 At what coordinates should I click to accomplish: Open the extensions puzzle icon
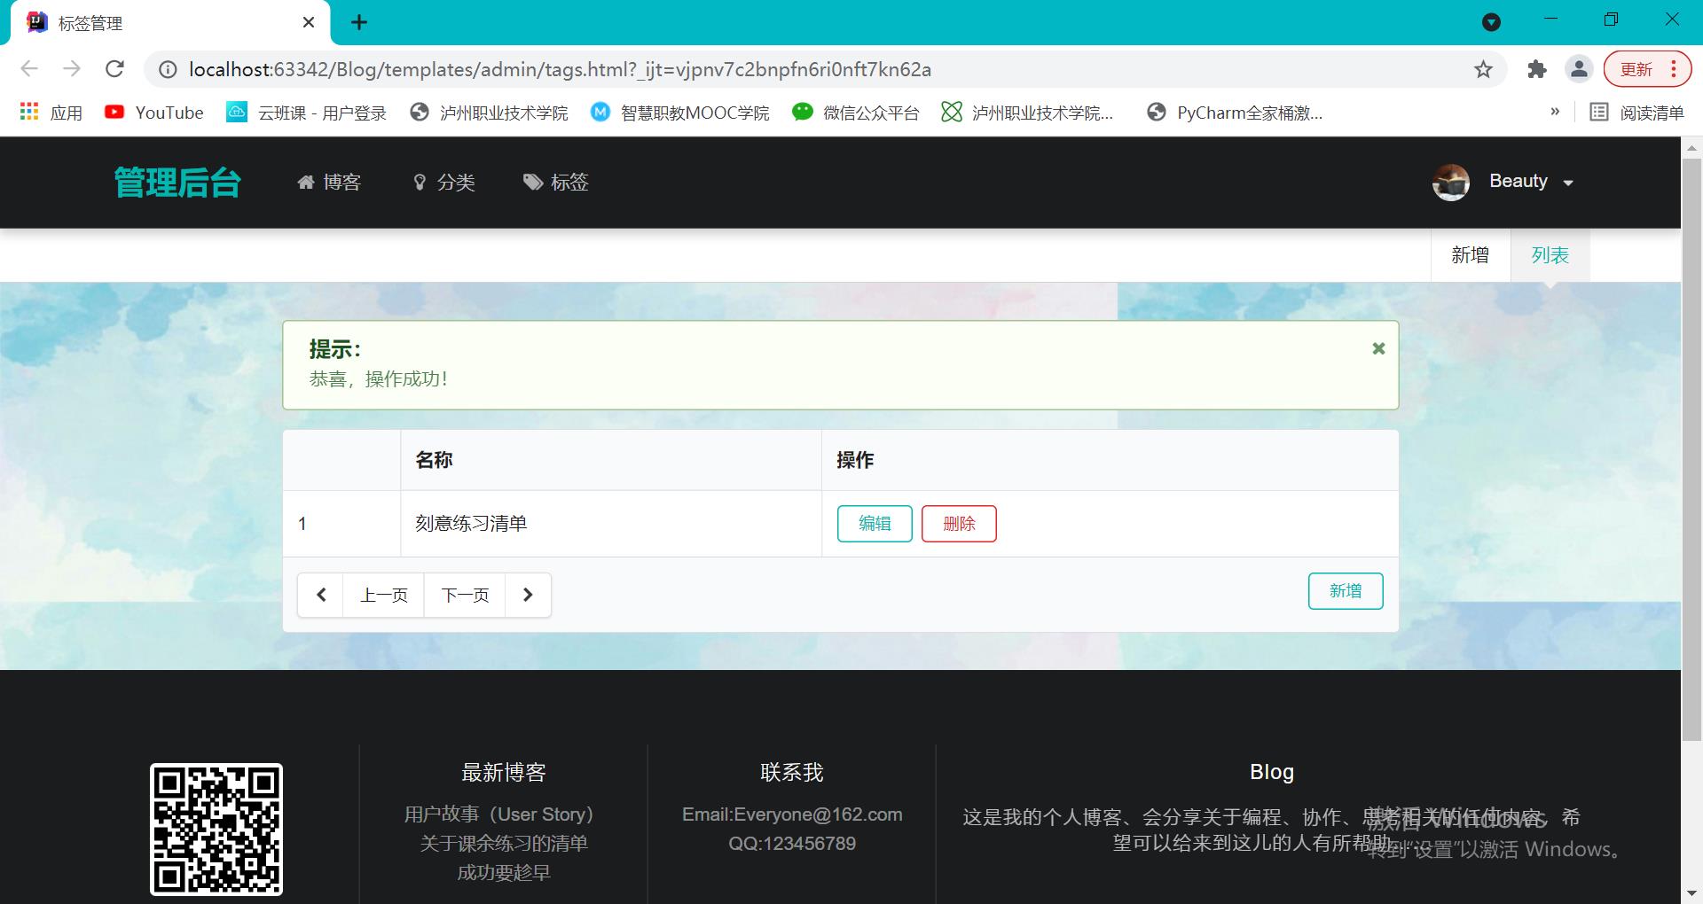pyautogui.click(x=1537, y=69)
